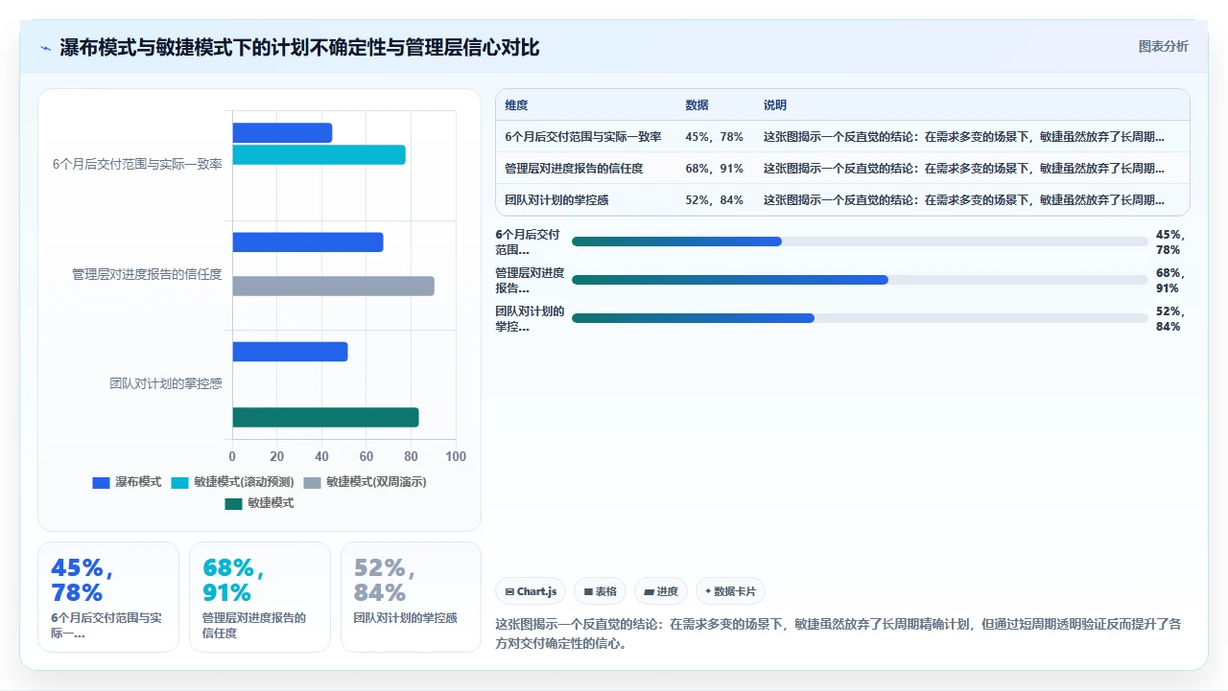Toggle the dark green 敏捷模式 legend item
Image resolution: width=1228 pixels, height=691 pixels.
(259, 503)
